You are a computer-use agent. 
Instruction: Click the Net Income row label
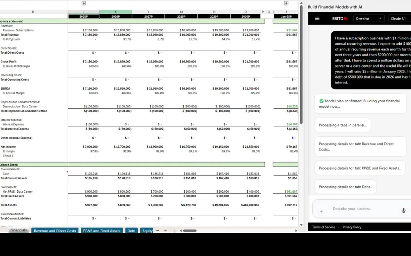tap(8, 147)
